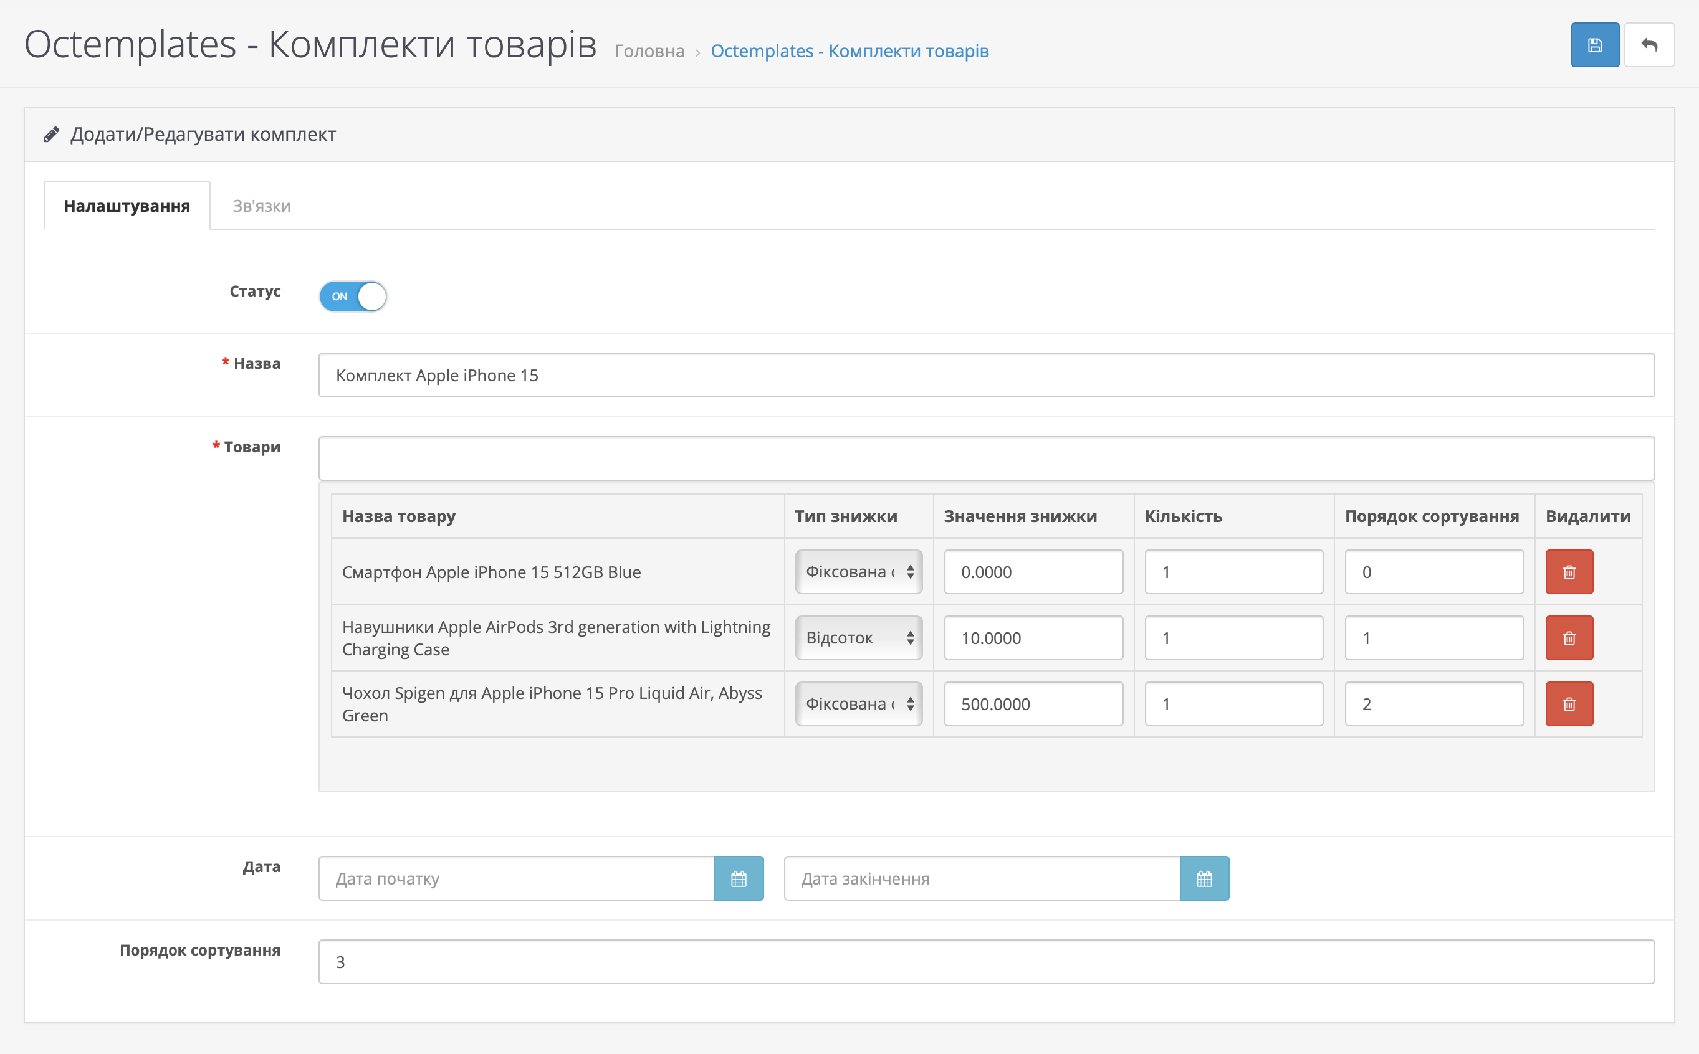Click the blue save floppy-disk icon
1699x1054 pixels.
point(1594,45)
